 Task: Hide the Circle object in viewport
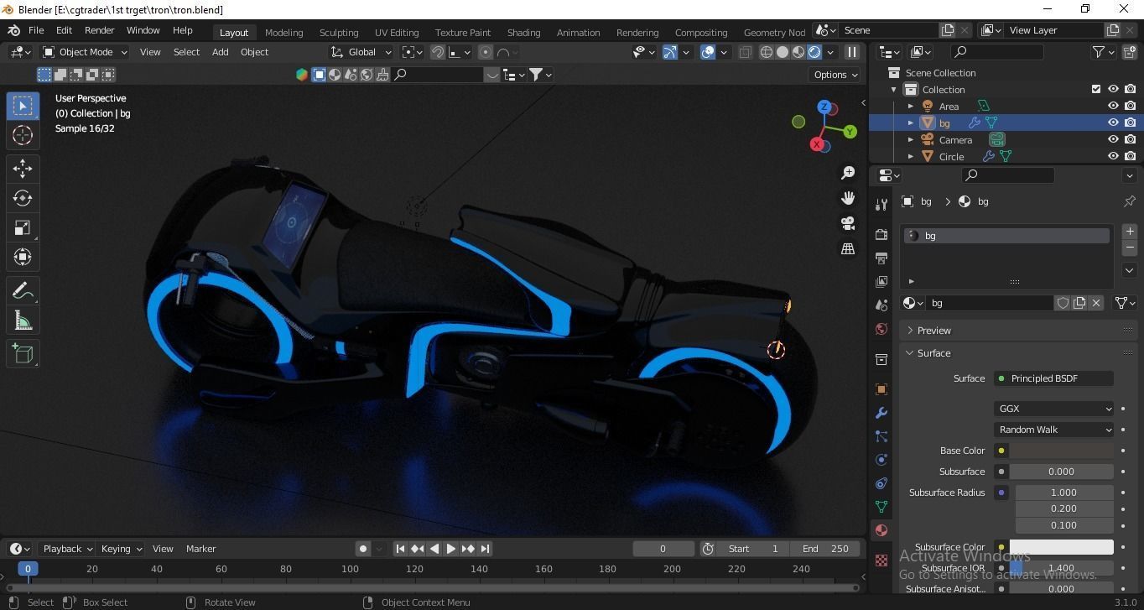(1113, 157)
